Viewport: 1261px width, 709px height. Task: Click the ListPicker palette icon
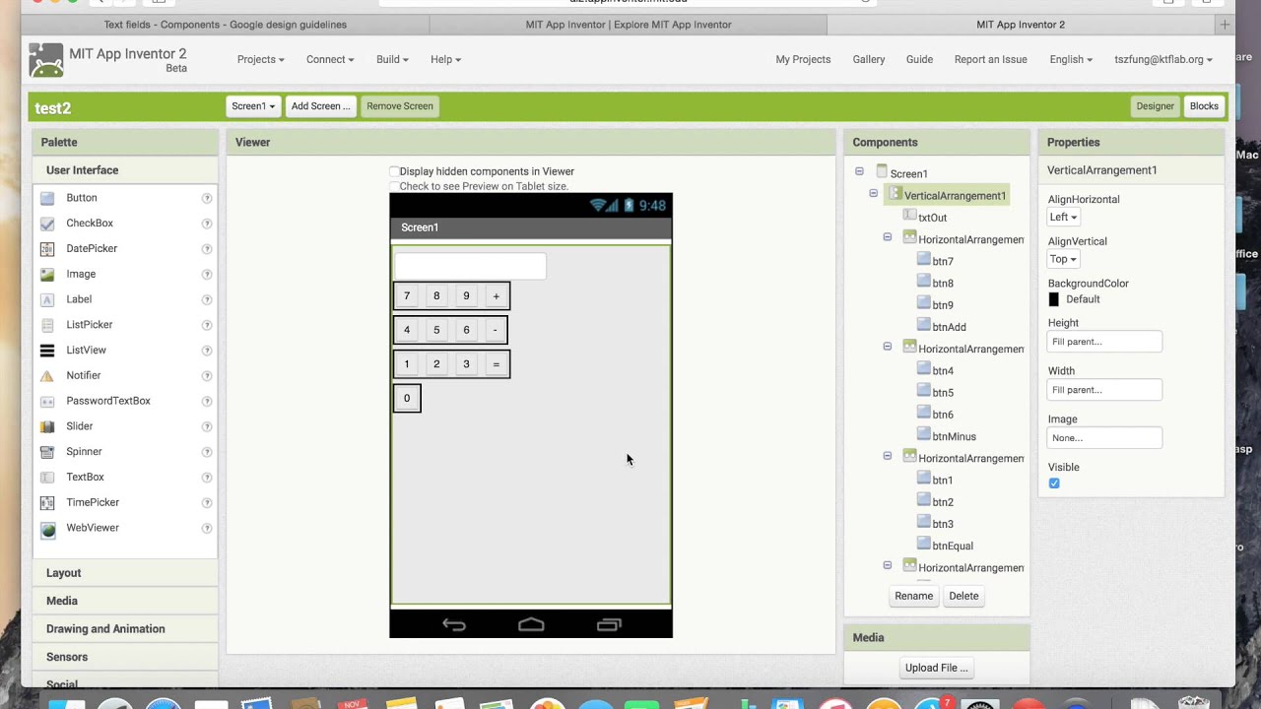tap(47, 325)
